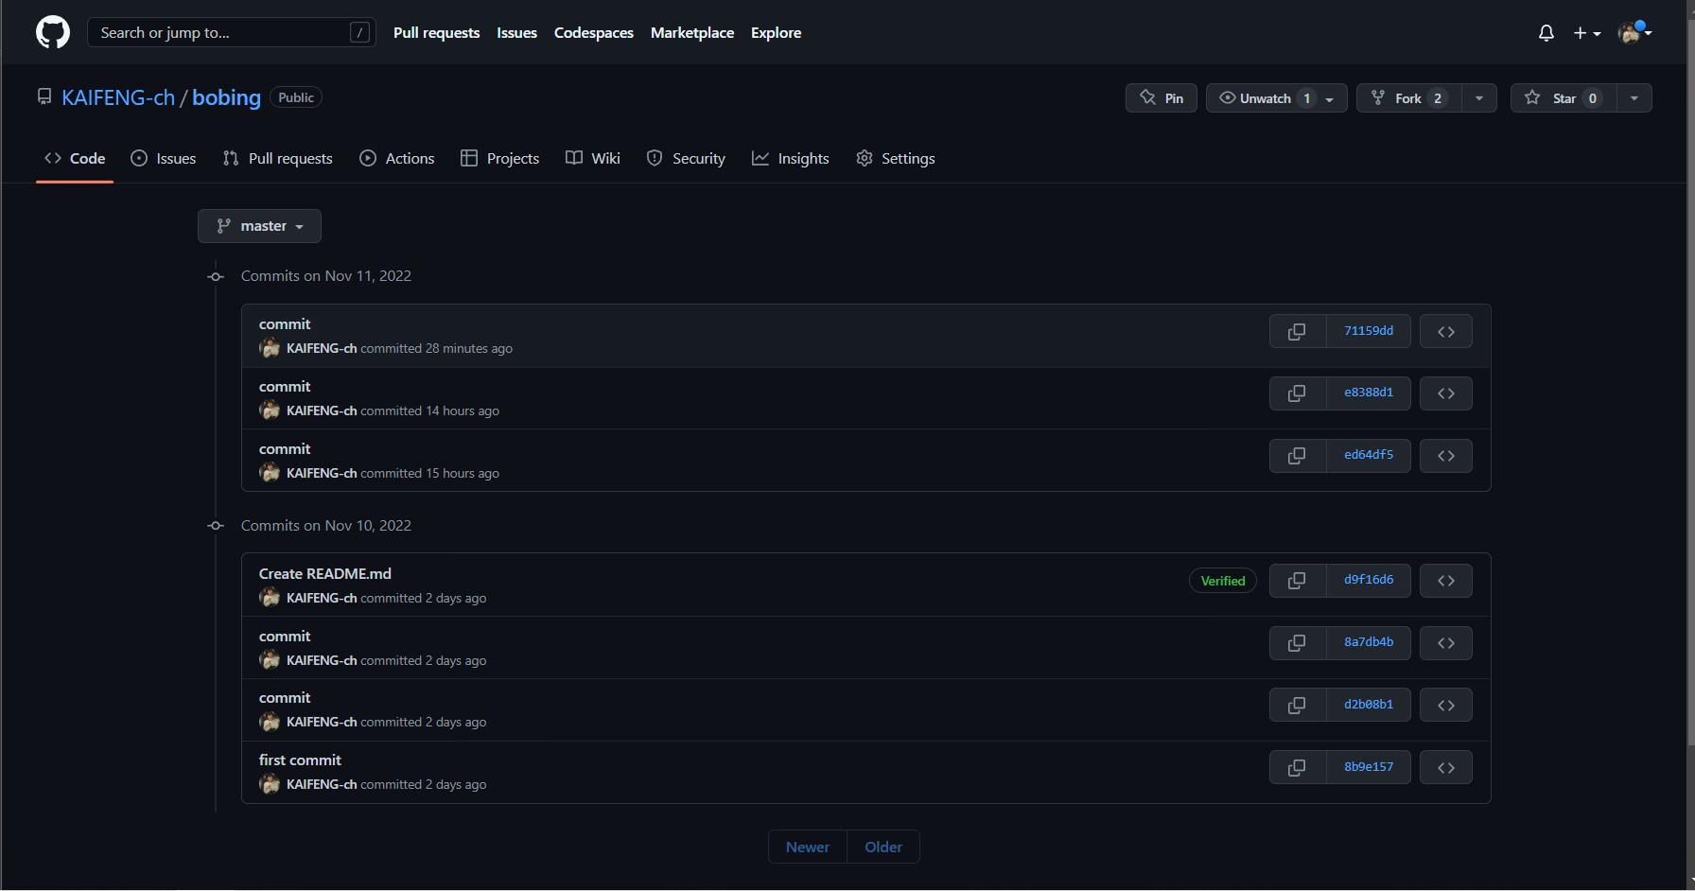Select the repository Issues tab

[164, 158]
